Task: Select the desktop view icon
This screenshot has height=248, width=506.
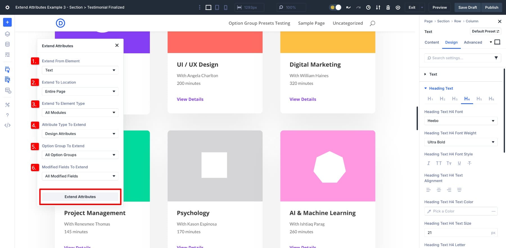Action: click(x=208, y=7)
